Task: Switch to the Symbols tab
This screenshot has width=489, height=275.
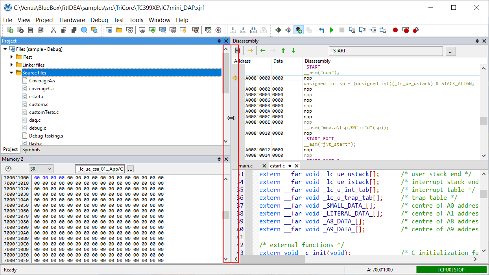Action: (x=31, y=150)
